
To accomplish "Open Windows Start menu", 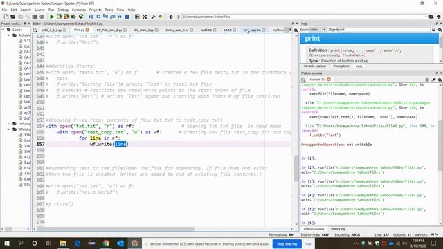I will [x=7, y=243].
